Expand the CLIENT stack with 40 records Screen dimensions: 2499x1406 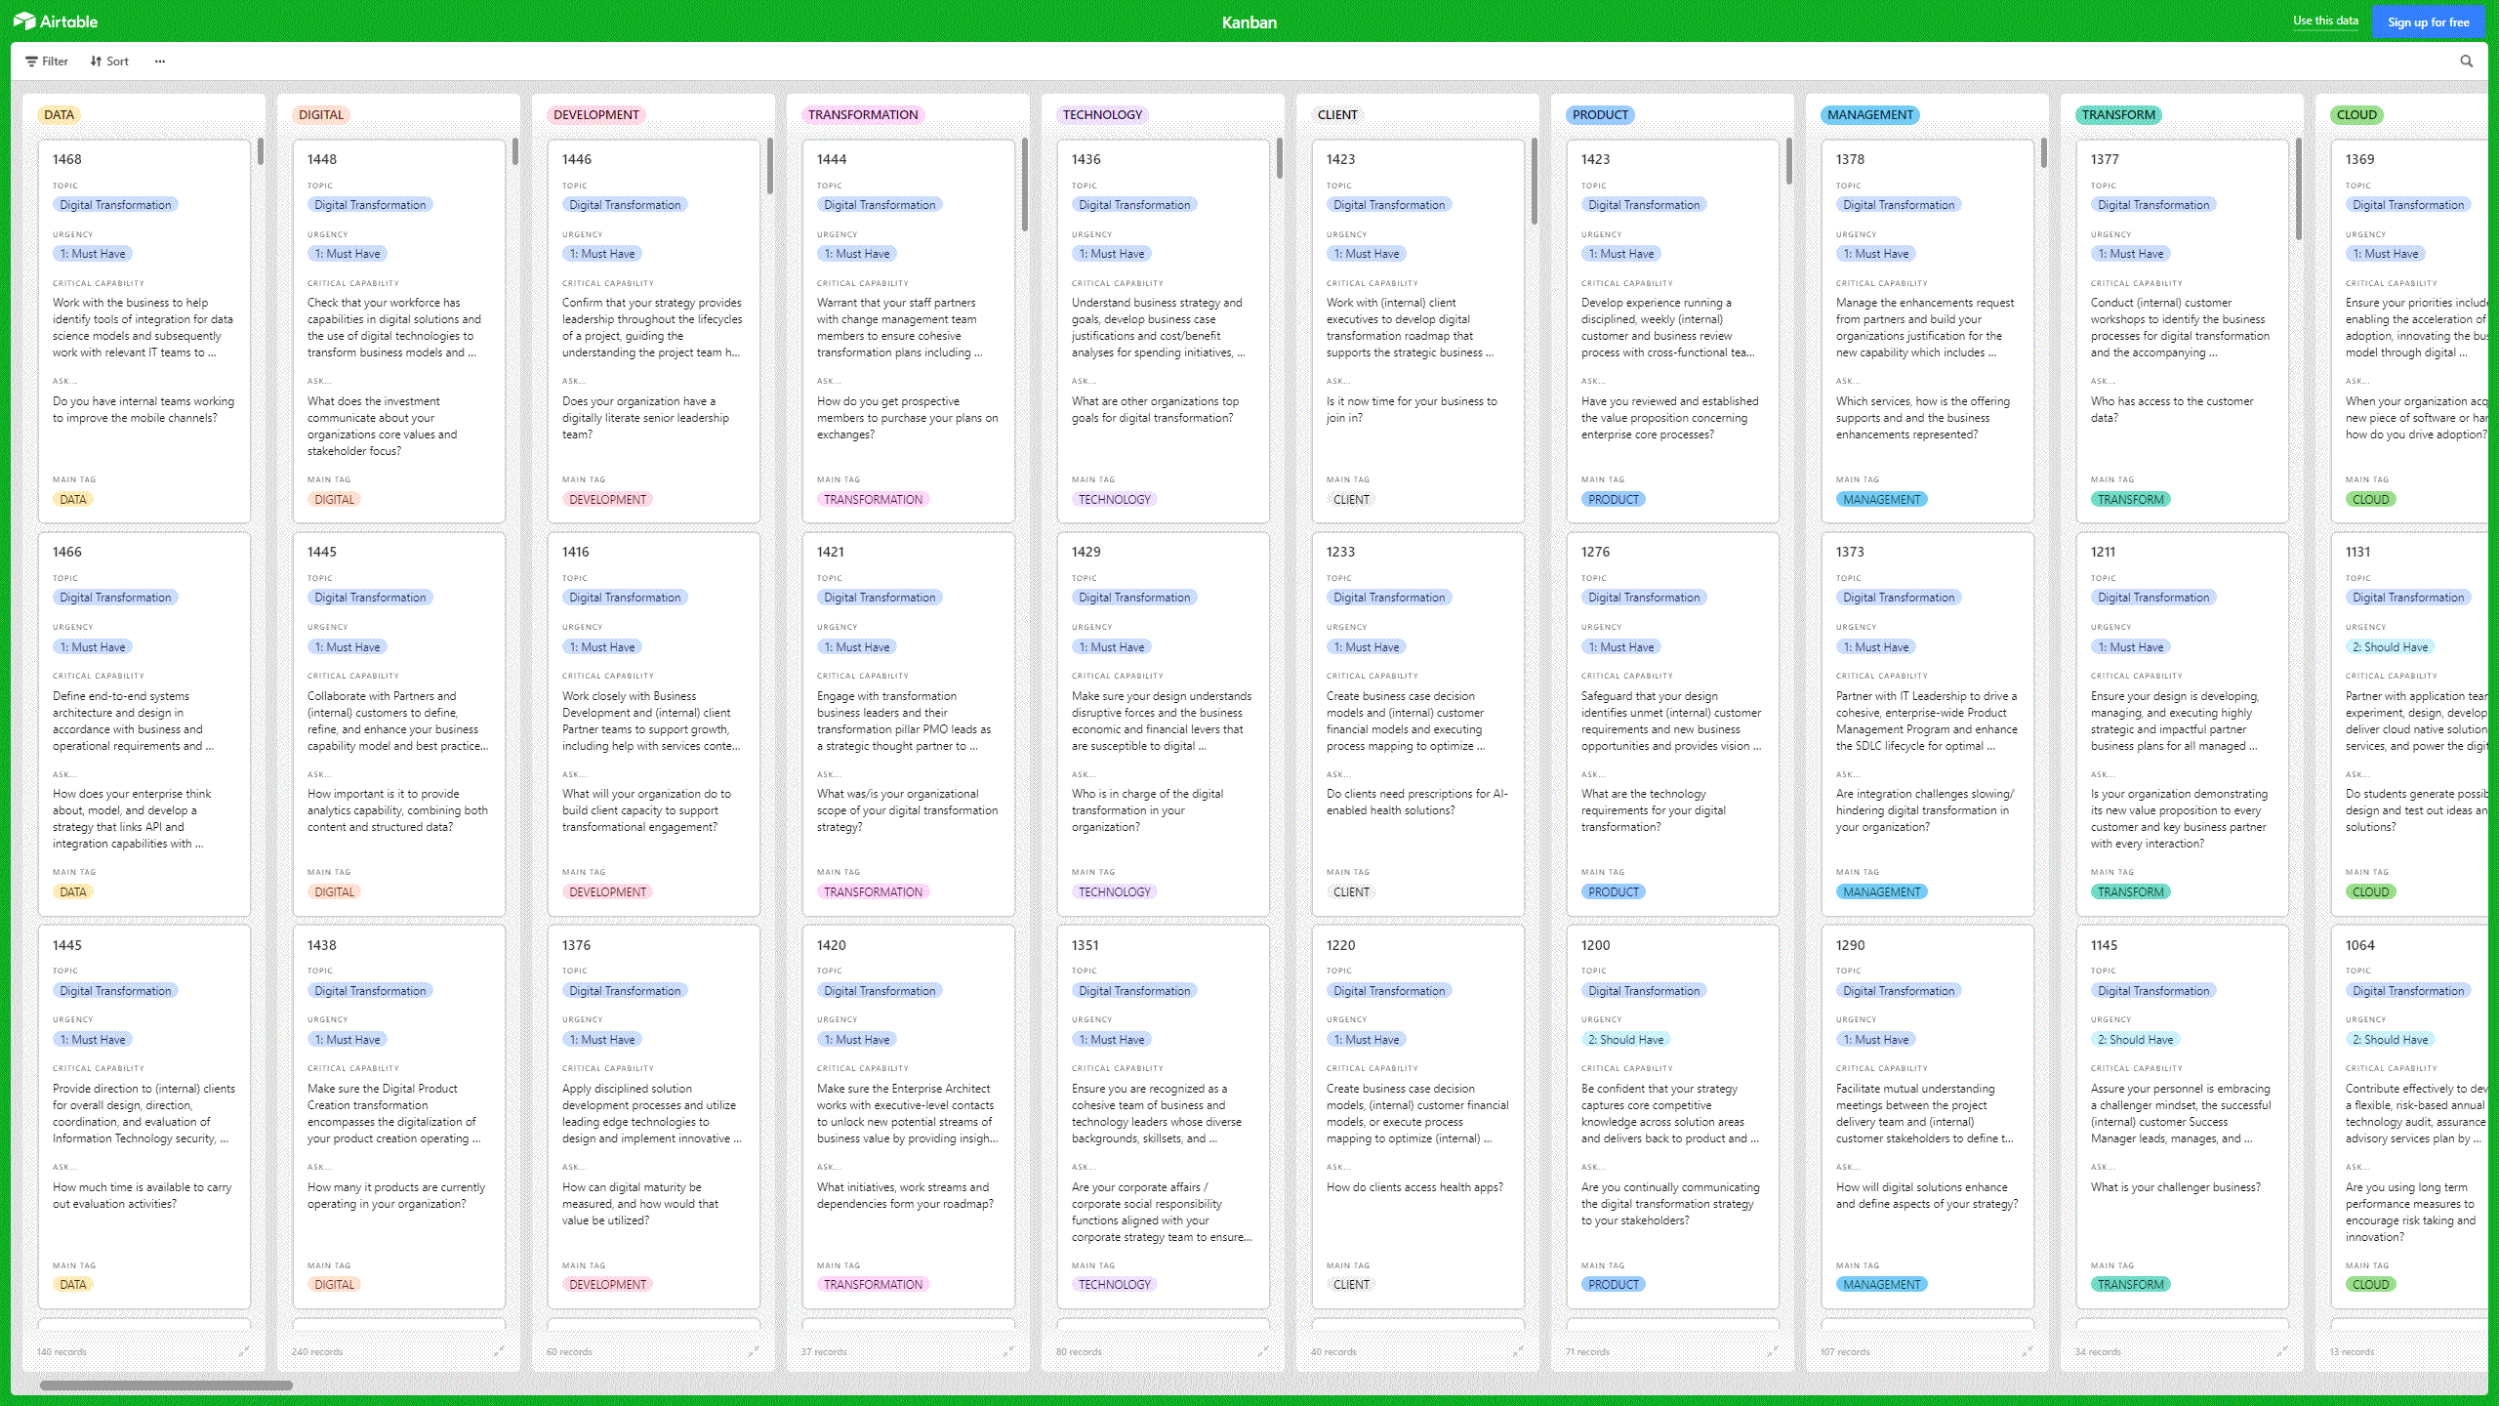click(1518, 1351)
